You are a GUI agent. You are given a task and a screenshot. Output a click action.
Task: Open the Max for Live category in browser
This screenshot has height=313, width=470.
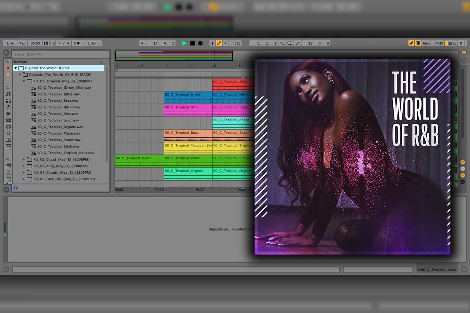click(8, 127)
